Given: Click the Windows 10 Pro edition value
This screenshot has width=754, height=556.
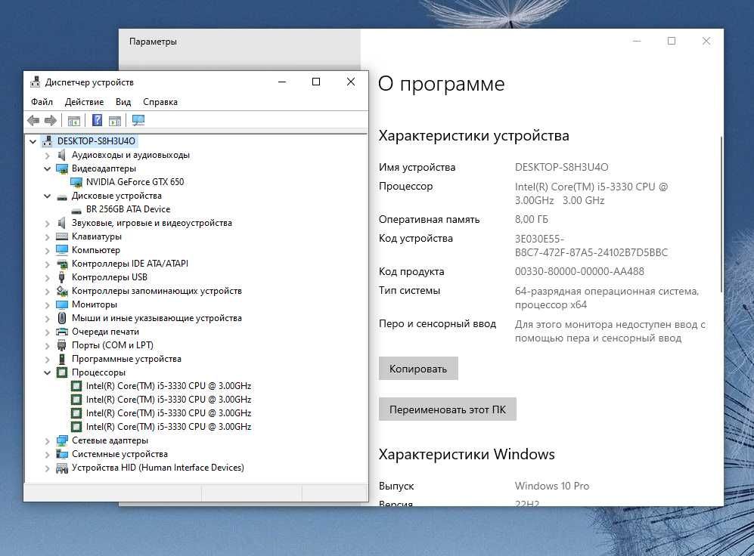Looking at the screenshot, I should (552, 486).
